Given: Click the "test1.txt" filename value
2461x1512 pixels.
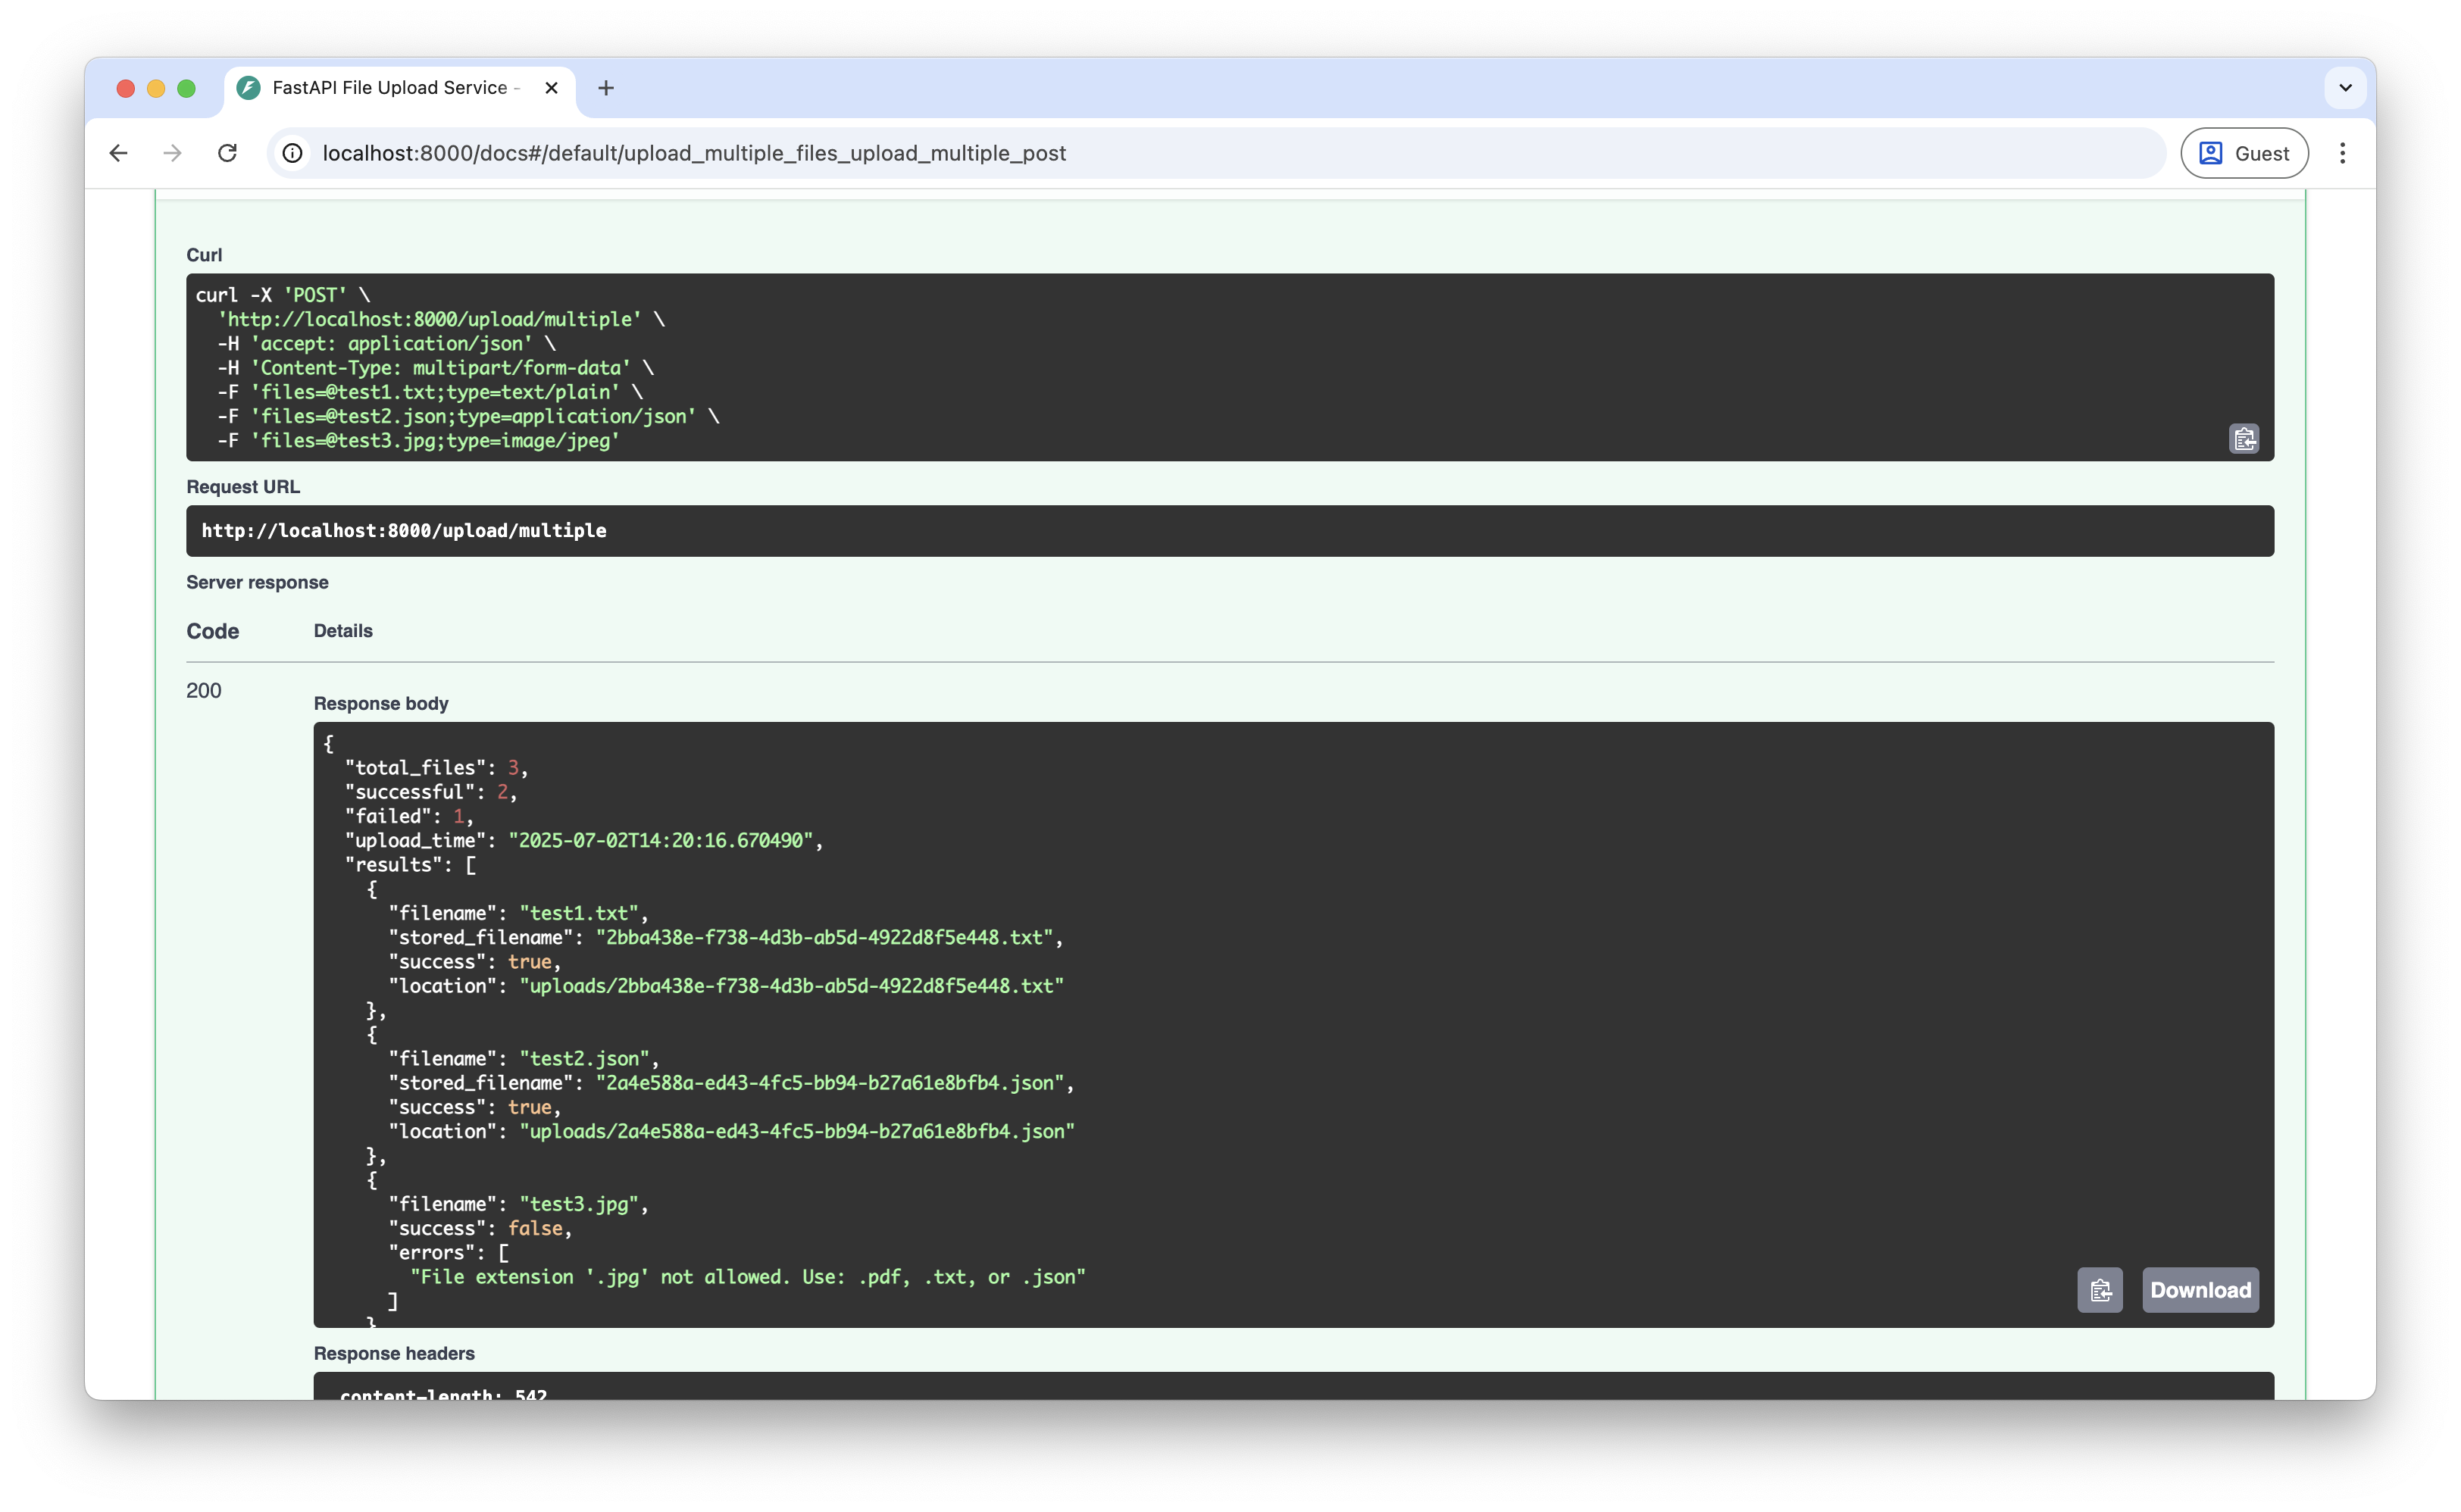Looking at the screenshot, I should pos(579,913).
